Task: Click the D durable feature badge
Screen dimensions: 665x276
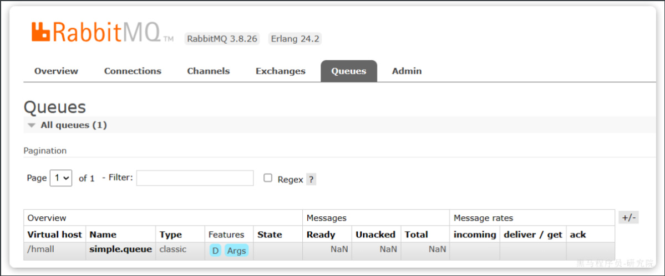Action: 215,251
